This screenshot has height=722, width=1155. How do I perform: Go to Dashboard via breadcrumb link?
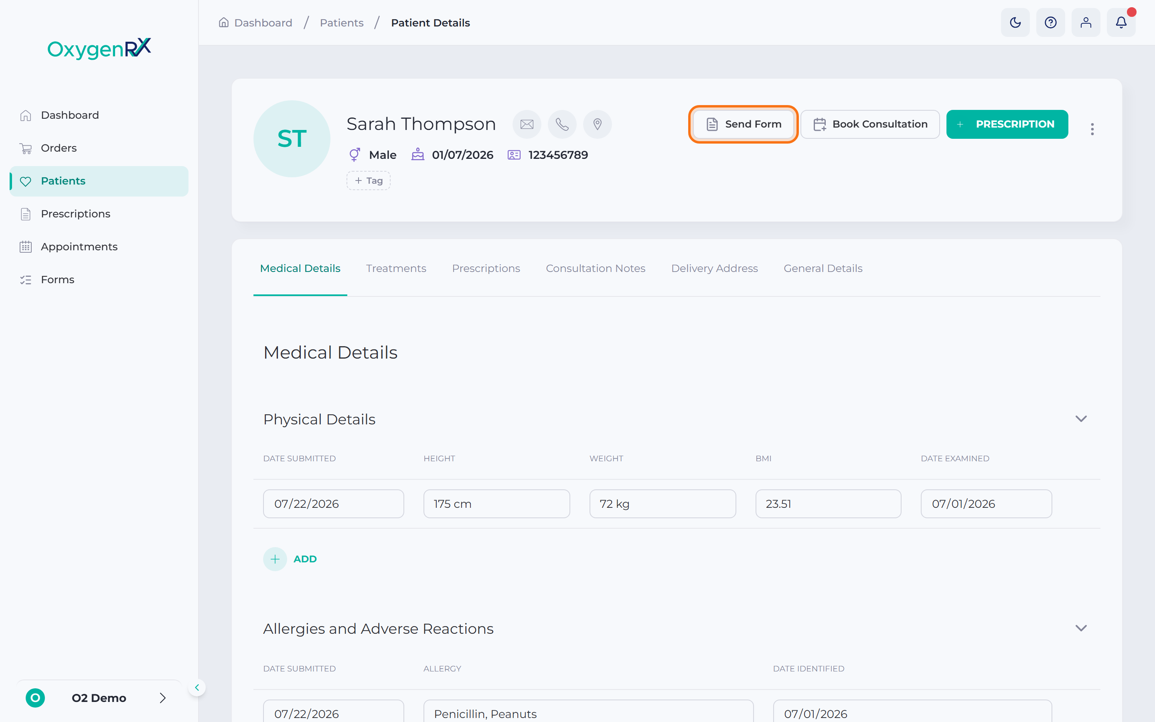263,22
